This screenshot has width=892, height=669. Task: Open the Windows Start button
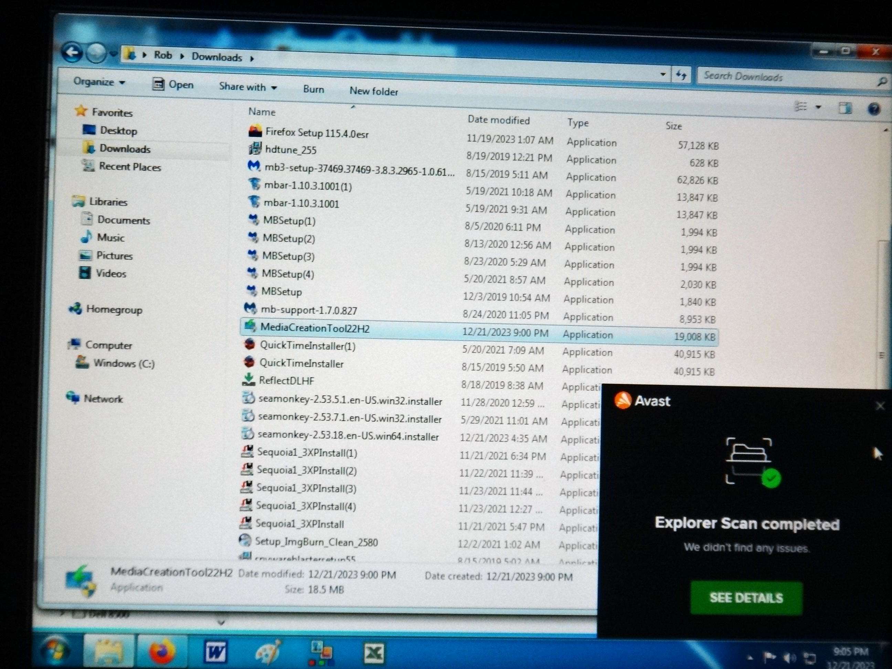[x=56, y=651]
